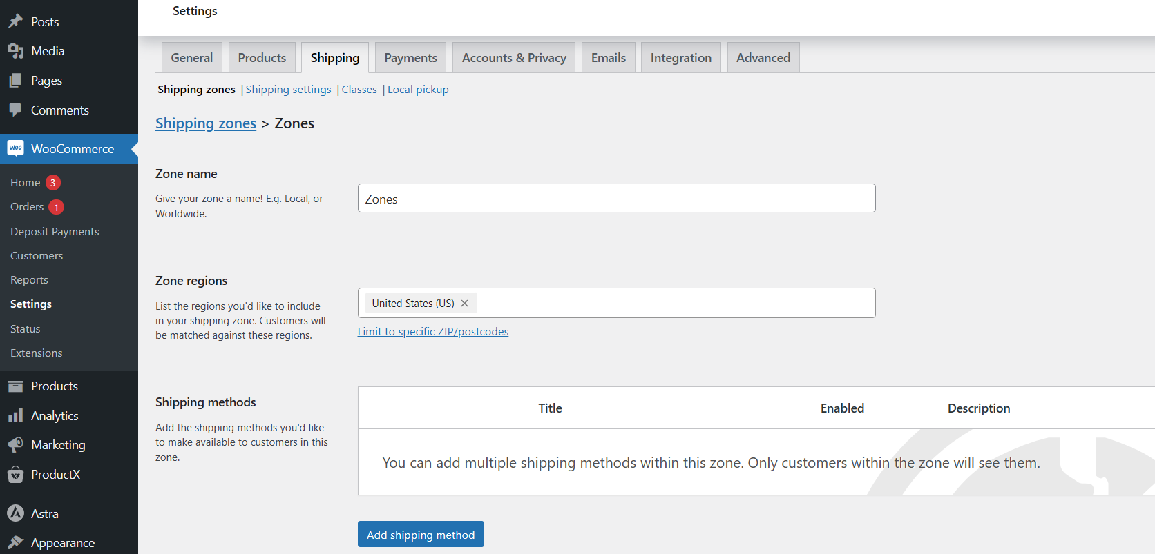Click the Media icon in sidebar
The height and width of the screenshot is (554, 1155).
(15, 51)
